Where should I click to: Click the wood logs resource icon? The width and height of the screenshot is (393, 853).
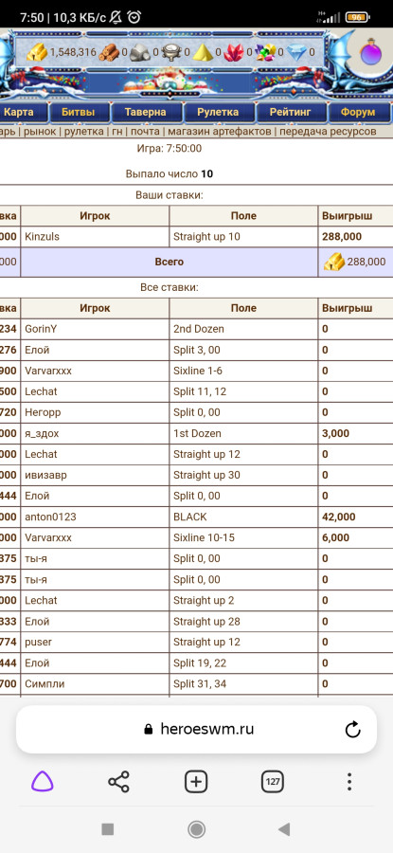[109, 52]
